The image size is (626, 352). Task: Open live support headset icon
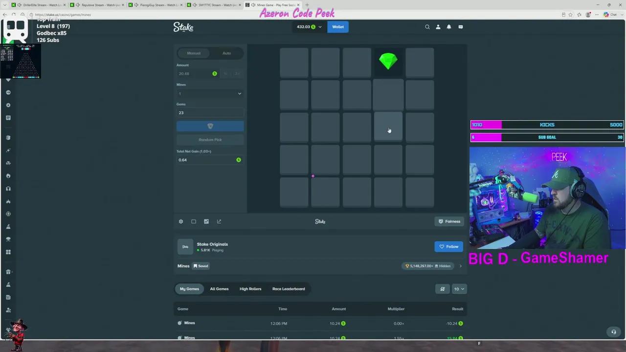point(614,332)
